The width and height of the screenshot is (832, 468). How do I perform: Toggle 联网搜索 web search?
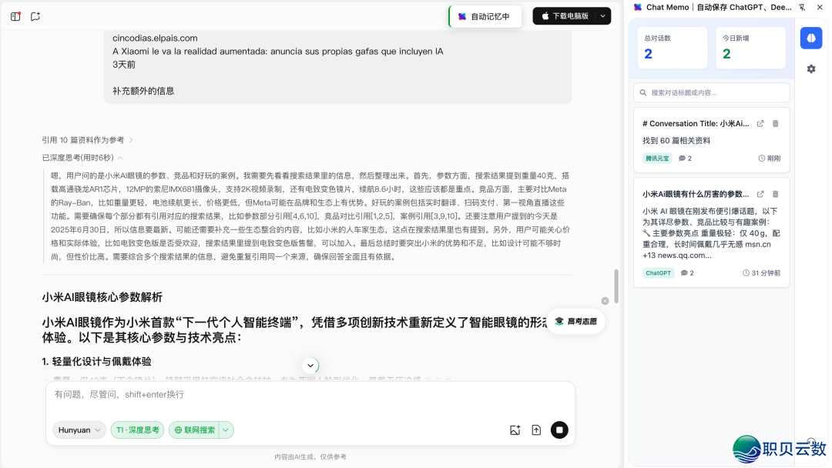pyautogui.click(x=195, y=430)
